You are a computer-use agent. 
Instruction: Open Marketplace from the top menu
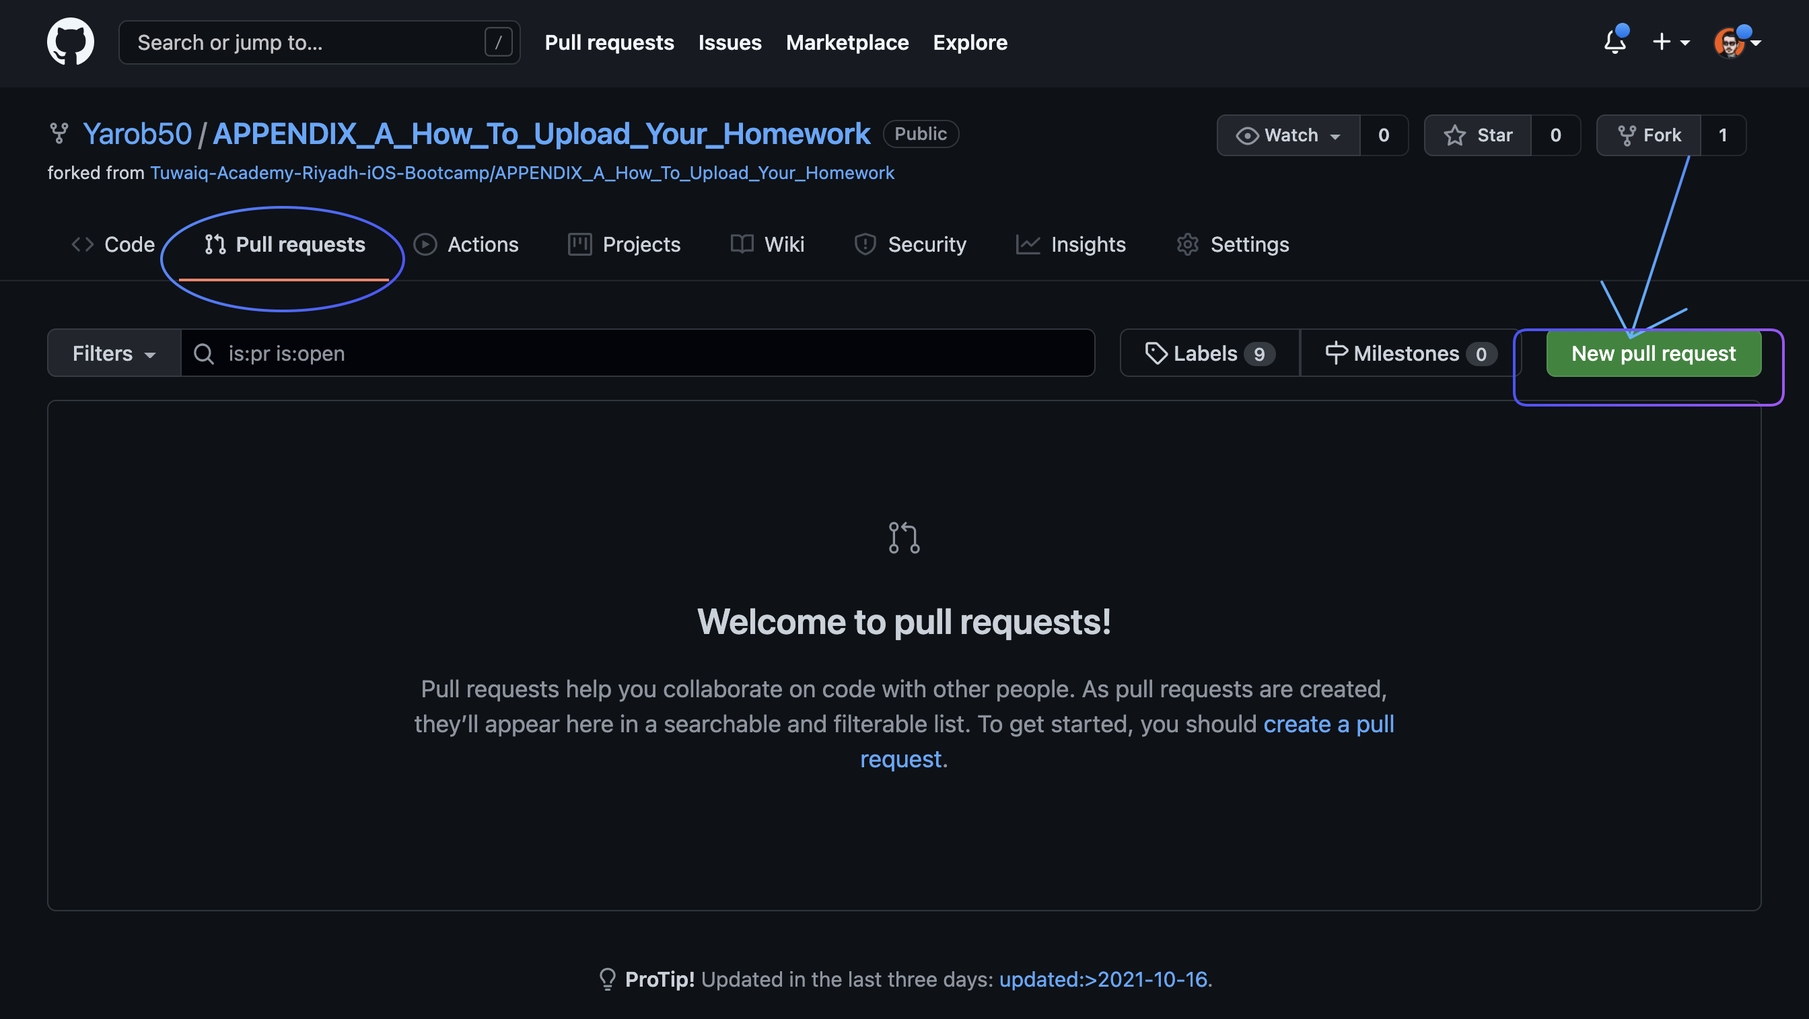(x=847, y=42)
